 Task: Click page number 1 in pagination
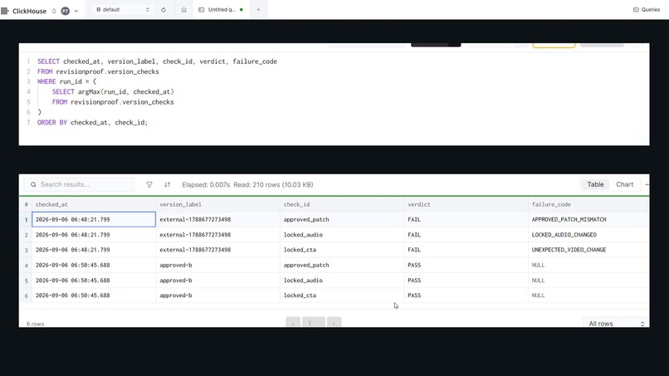pos(314,323)
